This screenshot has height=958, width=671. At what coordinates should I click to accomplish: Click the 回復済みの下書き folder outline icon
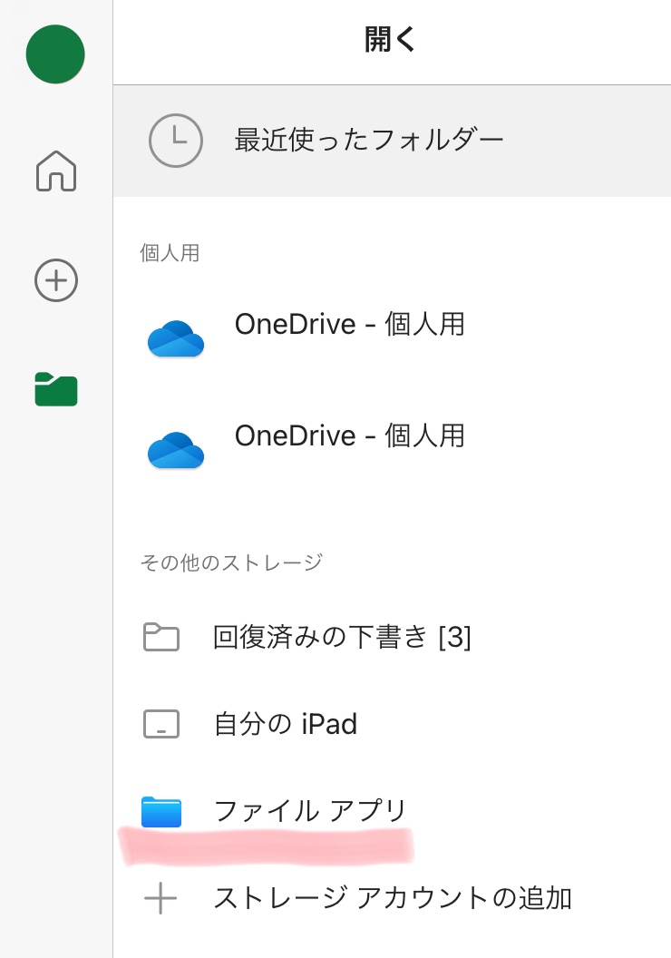pyautogui.click(x=161, y=638)
